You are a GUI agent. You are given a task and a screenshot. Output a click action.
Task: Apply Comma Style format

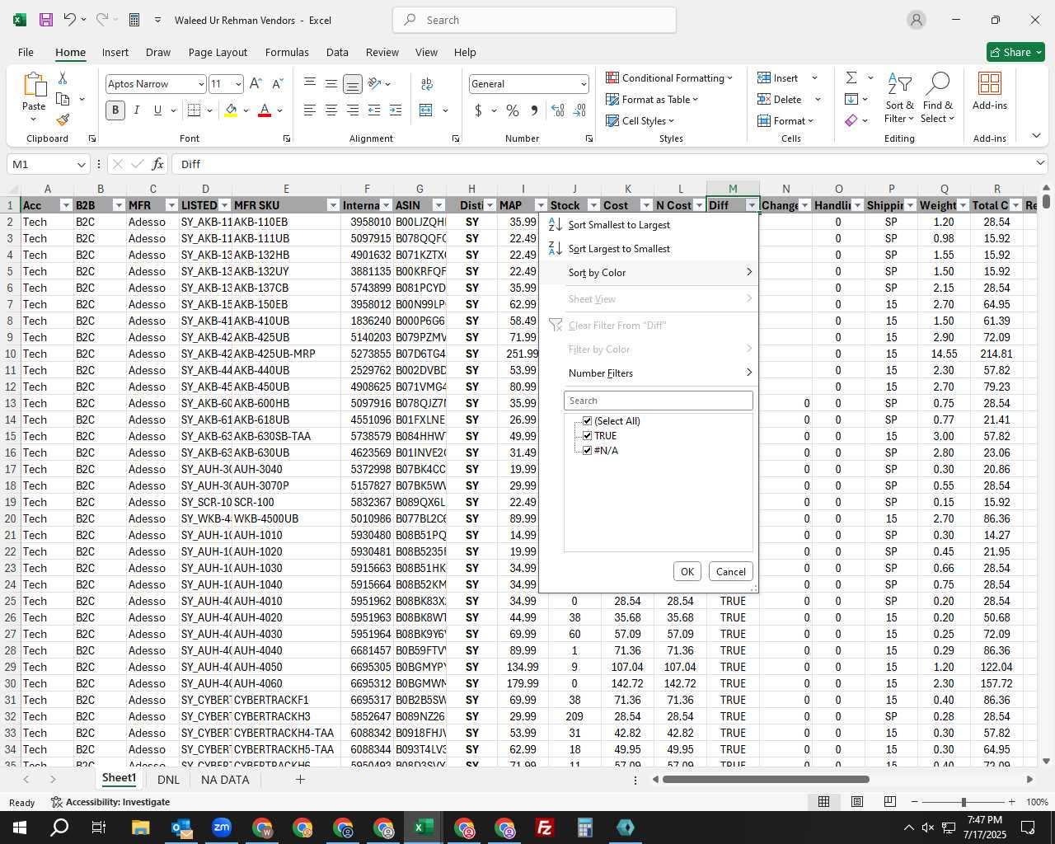pos(534,110)
